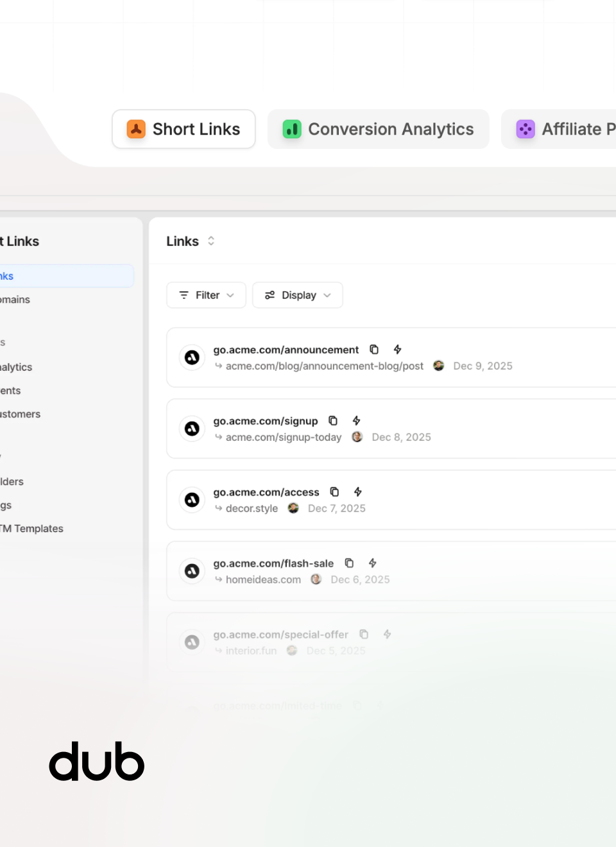616x847 pixels.
Task: Open Domains in the sidebar
Action: pos(15,300)
